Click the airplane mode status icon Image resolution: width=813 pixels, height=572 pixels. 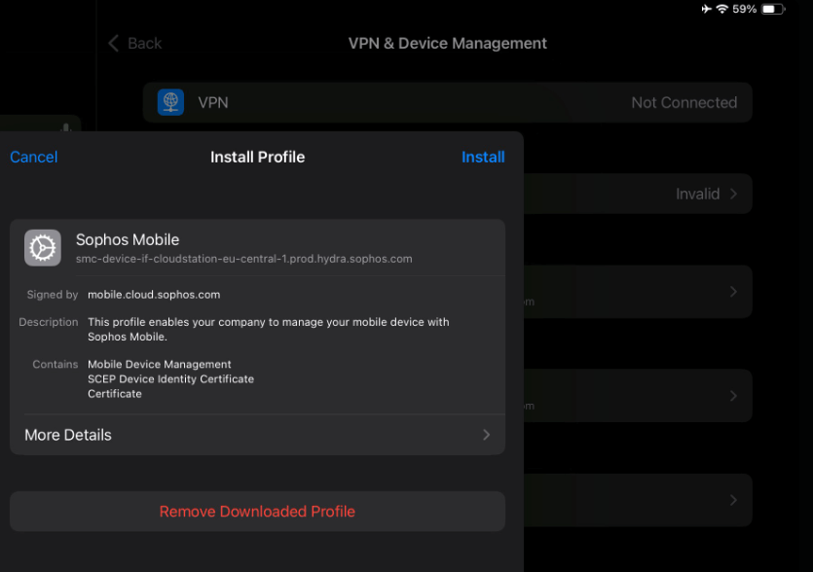[706, 9]
